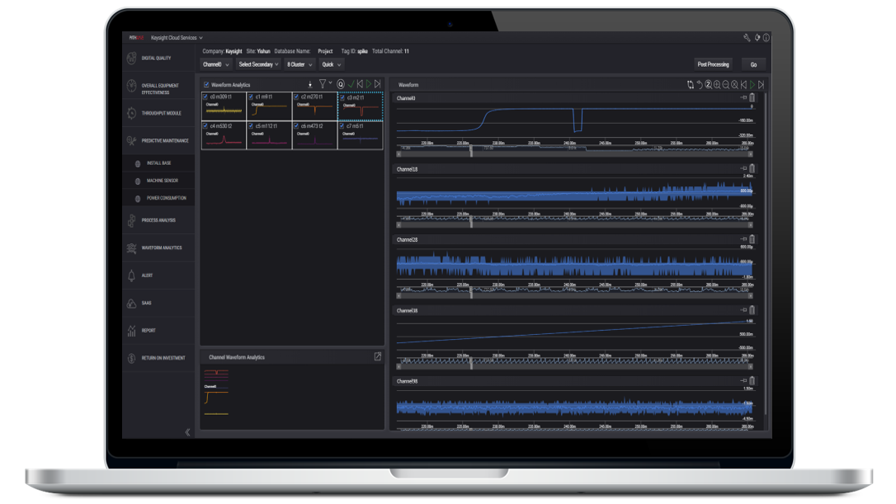This screenshot has width=896, height=504.
Task: Uncheck the c4 m530 t2 cluster checkbox
Action: click(206, 126)
